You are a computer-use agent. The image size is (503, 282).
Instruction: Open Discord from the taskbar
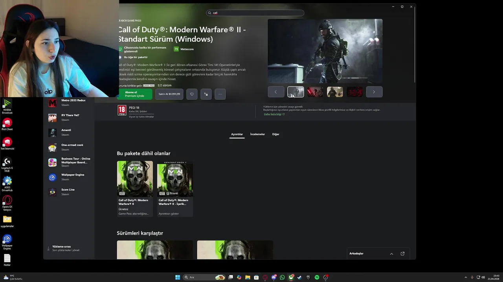[x=274, y=277]
